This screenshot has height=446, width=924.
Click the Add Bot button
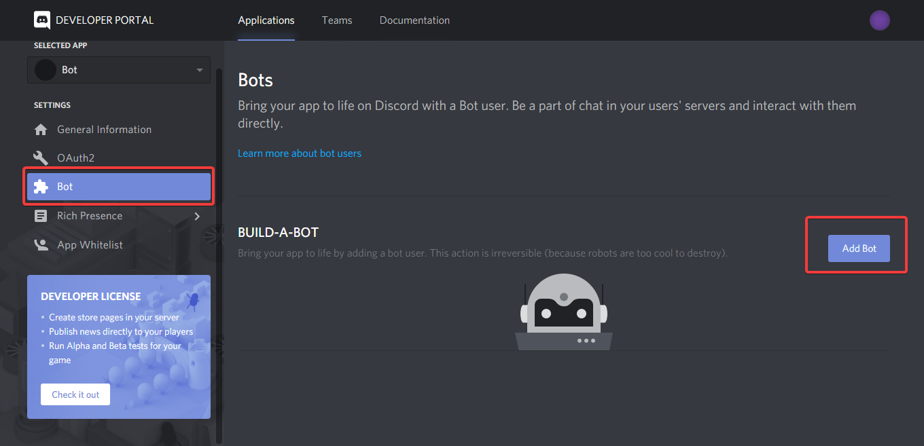(x=859, y=248)
